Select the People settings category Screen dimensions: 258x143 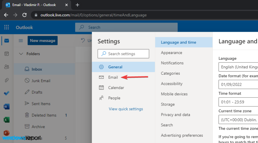click(x=123, y=98)
